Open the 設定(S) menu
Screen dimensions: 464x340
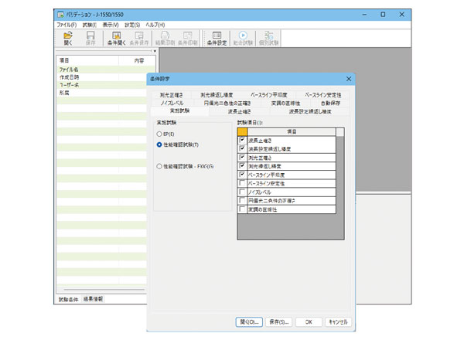pos(132,25)
